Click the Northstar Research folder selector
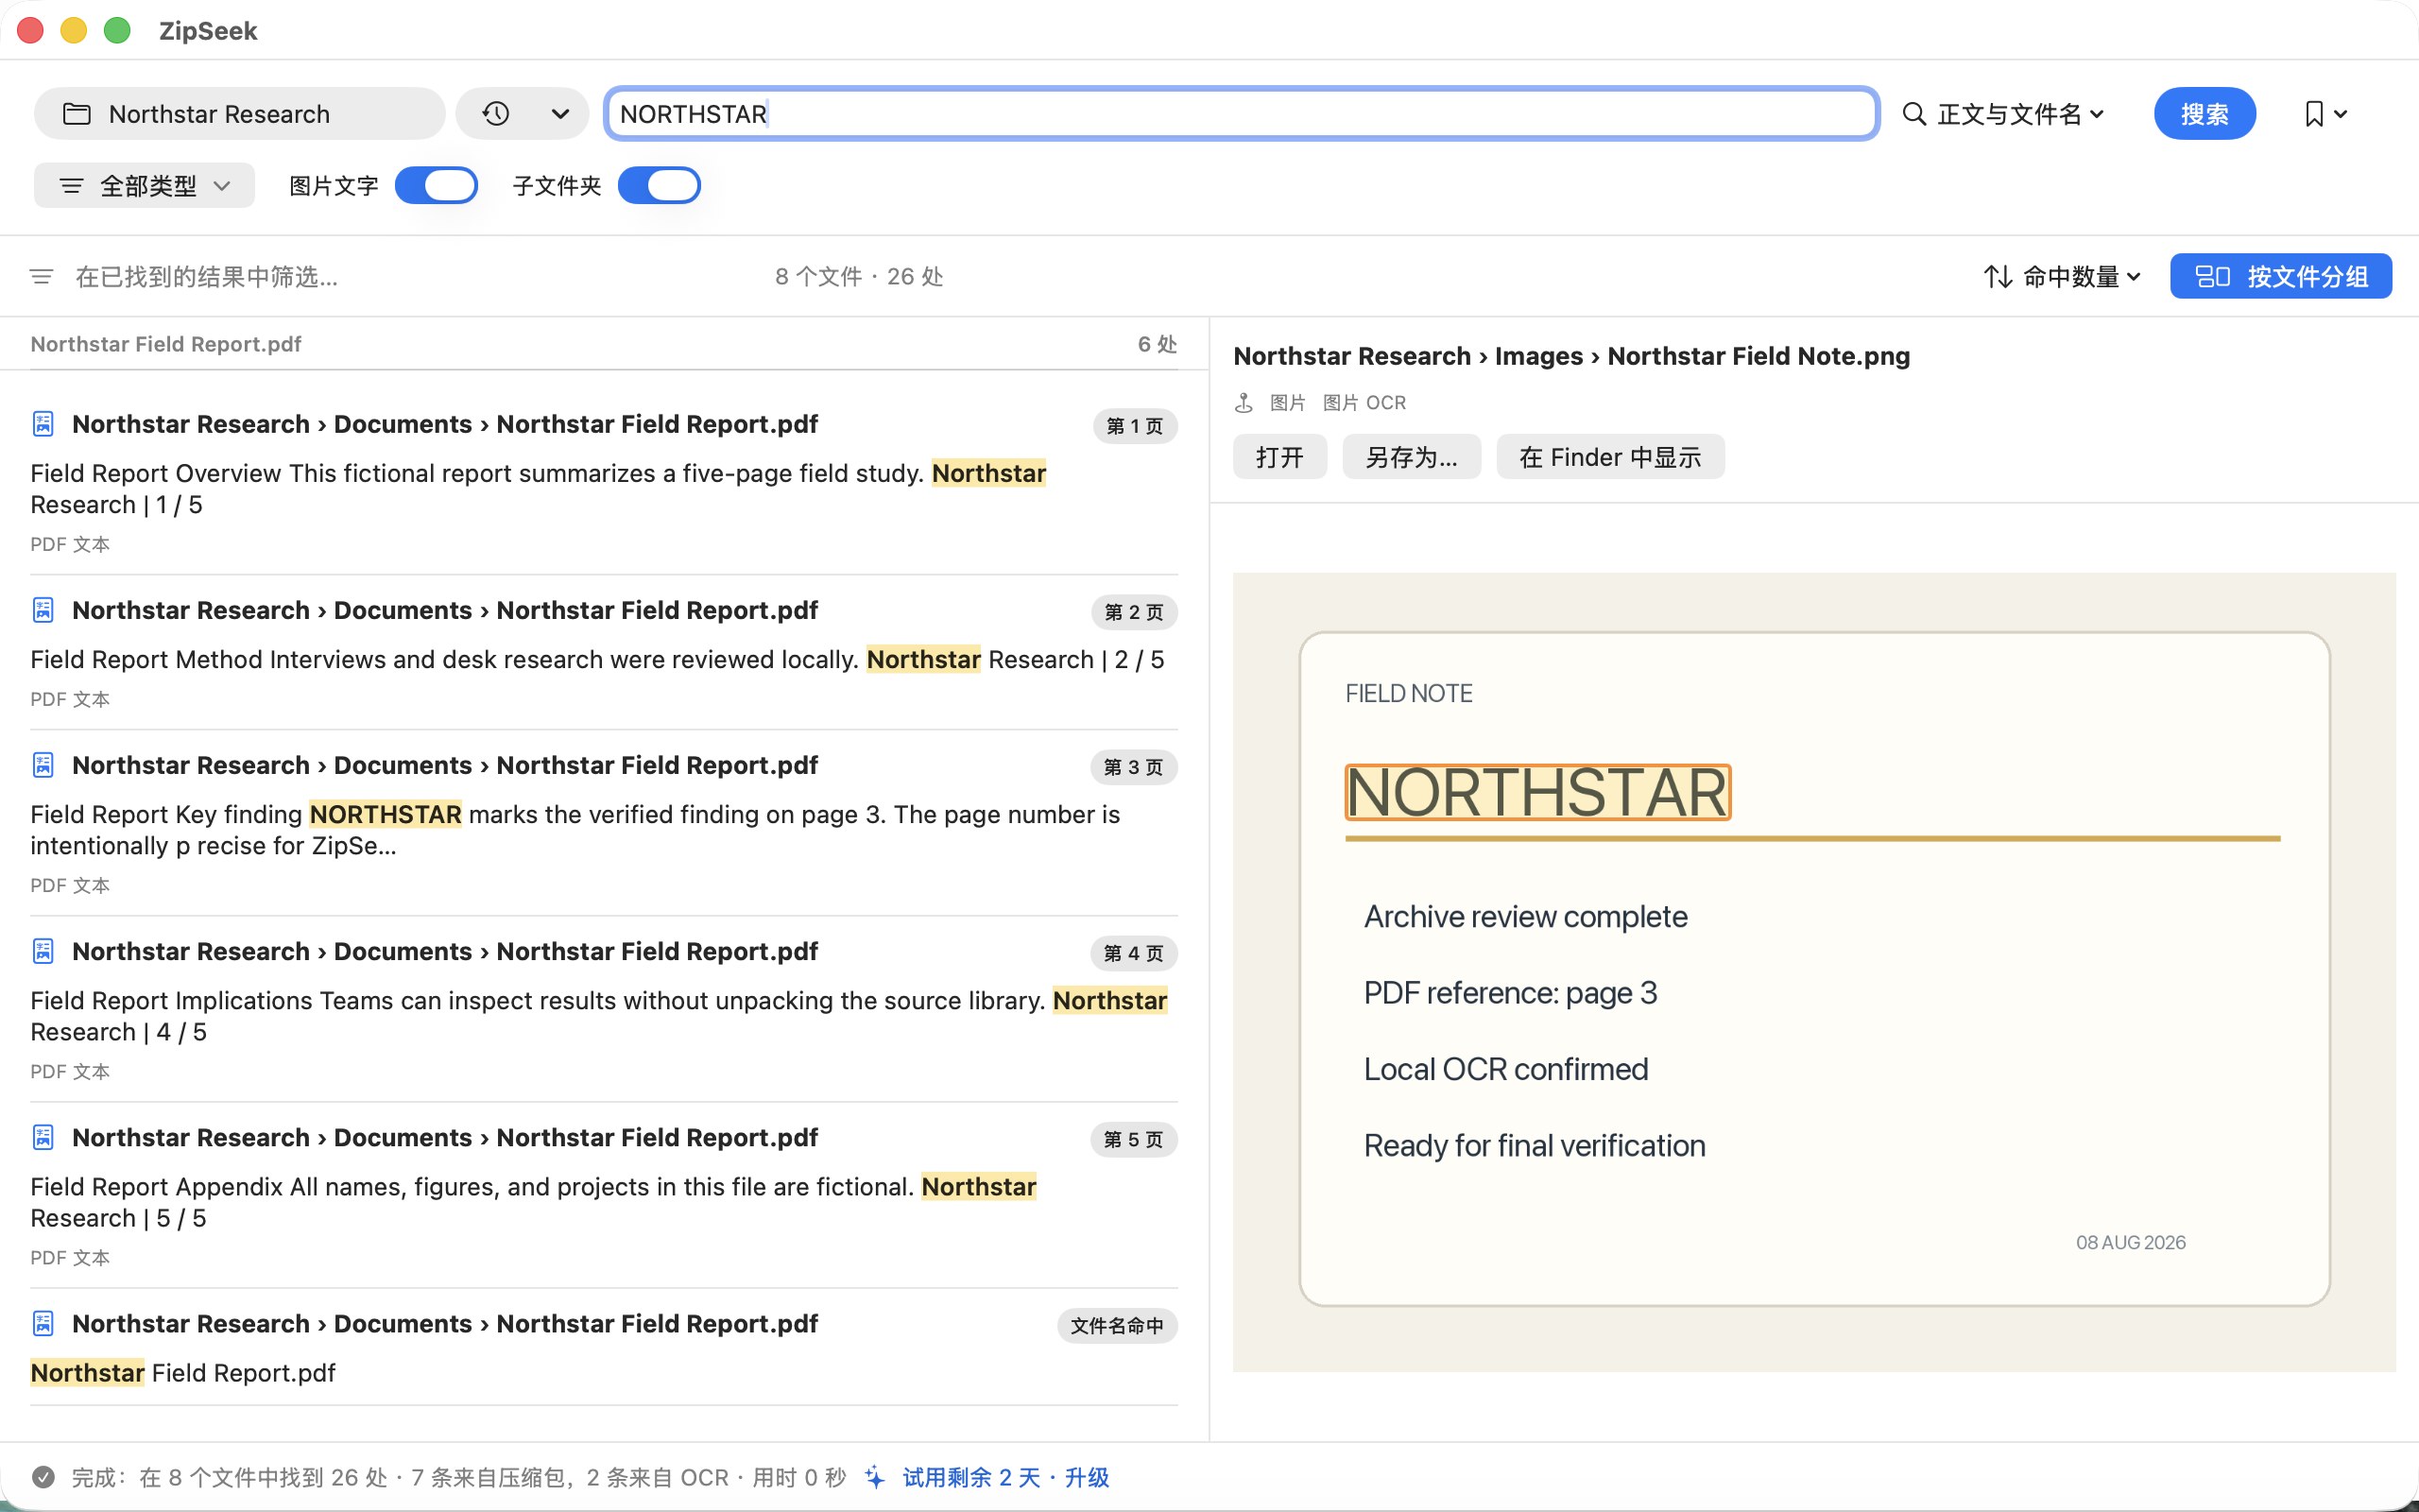This screenshot has height=1512, width=2419. [240, 114]
